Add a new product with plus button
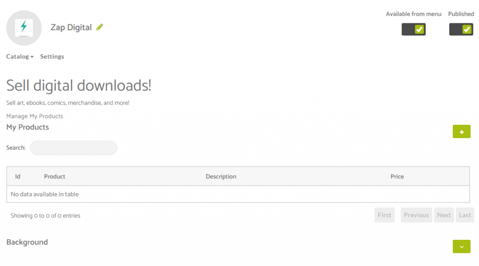This screenshot has height=266, width=479. click(461, 132)
